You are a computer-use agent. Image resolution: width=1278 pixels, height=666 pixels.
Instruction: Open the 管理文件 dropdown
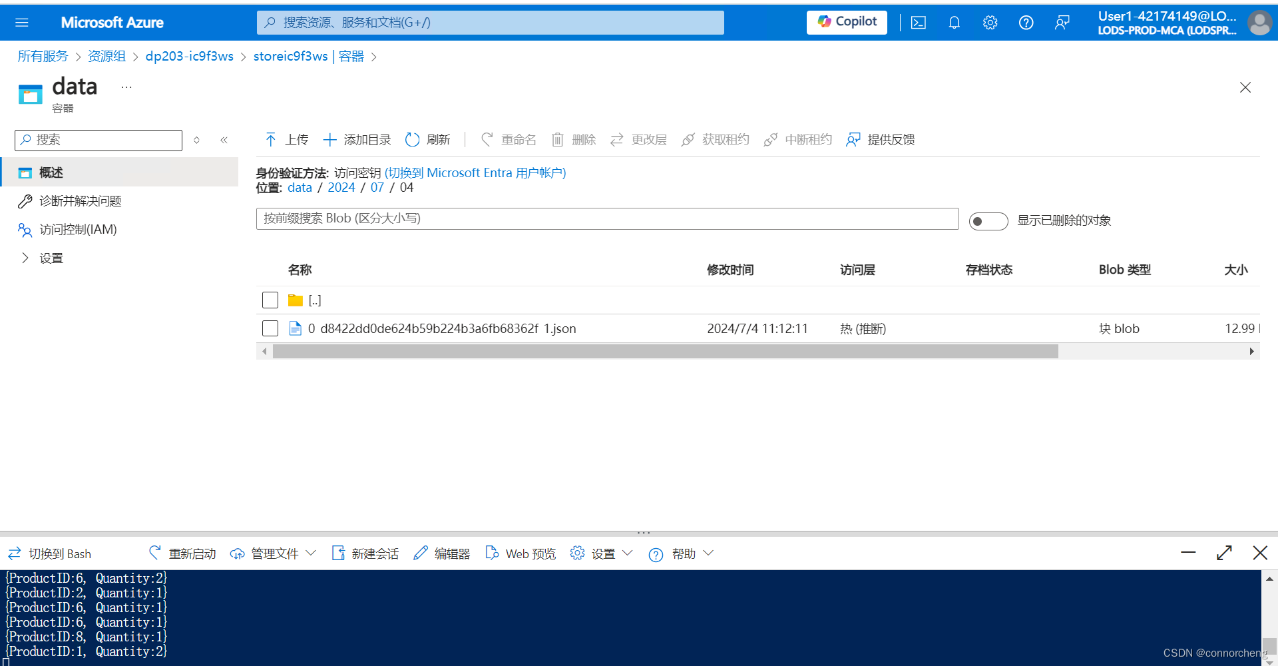pyautogui.click(x=273, y=553)
